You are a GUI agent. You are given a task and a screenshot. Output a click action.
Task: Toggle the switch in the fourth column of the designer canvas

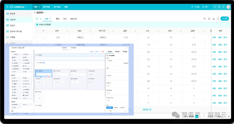[90, 74]
